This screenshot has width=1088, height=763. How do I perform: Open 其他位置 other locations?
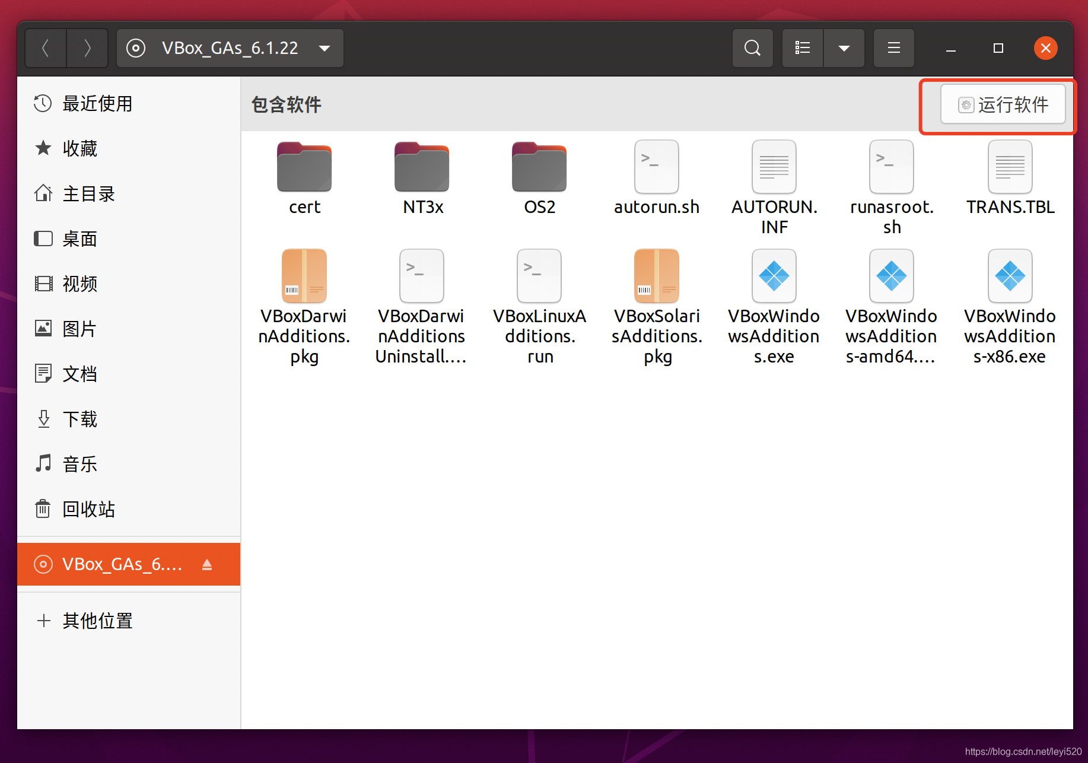129,621
